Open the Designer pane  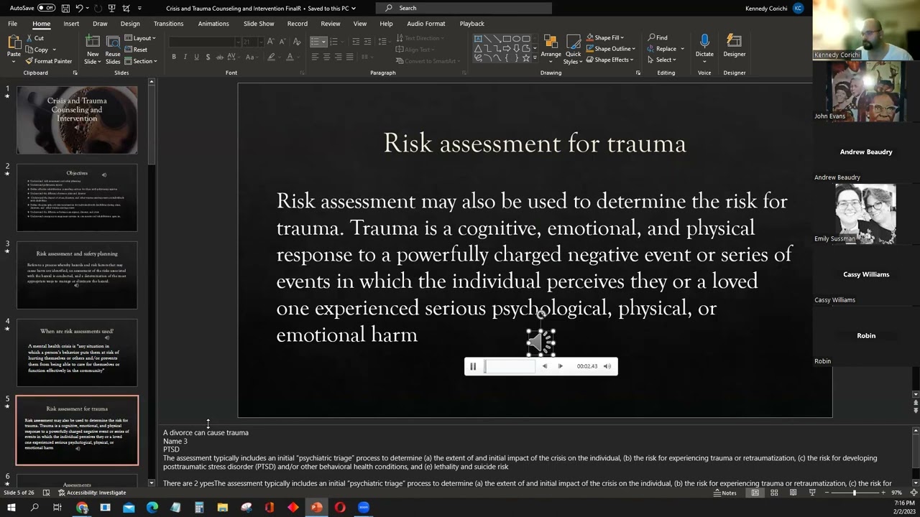point(734,47)
